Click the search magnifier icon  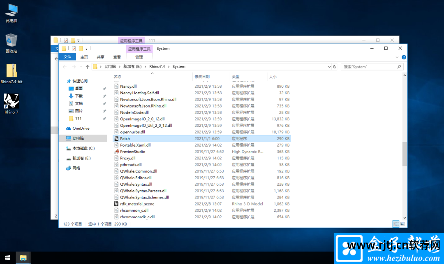[399, 67]
